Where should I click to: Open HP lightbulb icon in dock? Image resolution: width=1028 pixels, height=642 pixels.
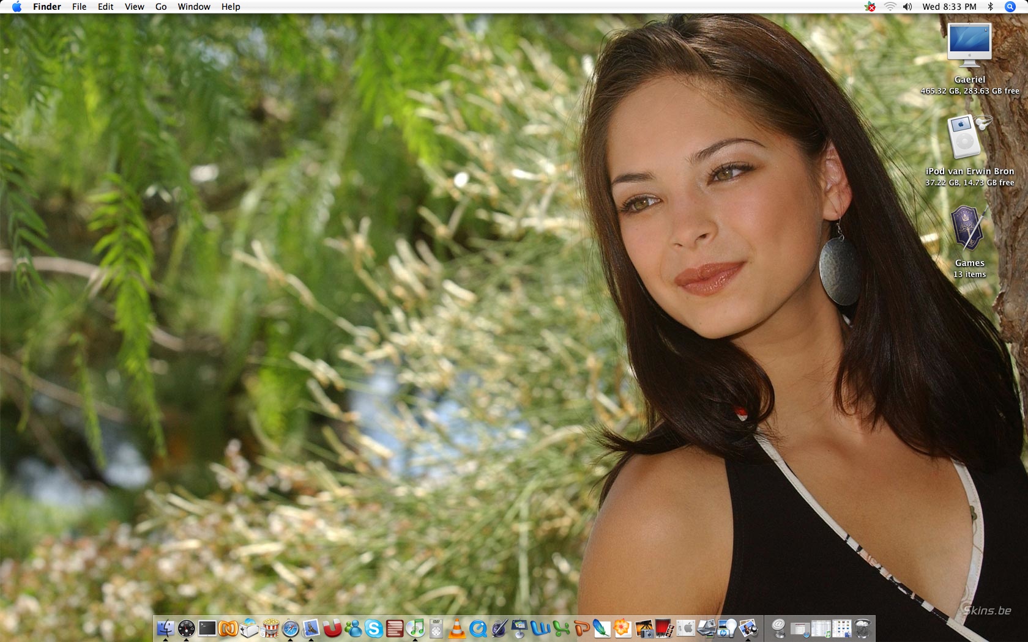point(727,628)
